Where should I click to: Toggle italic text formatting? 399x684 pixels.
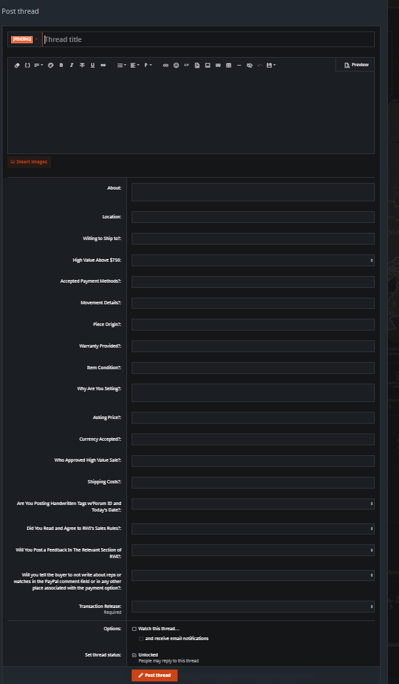tap(71, 65)
